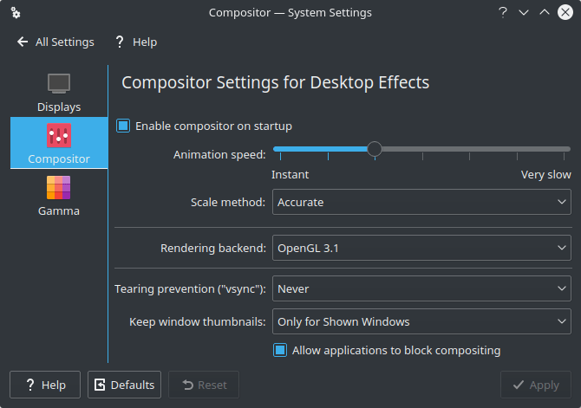Restore settings with Defaults button
This screenshot has height=408, width=581.
124,385
